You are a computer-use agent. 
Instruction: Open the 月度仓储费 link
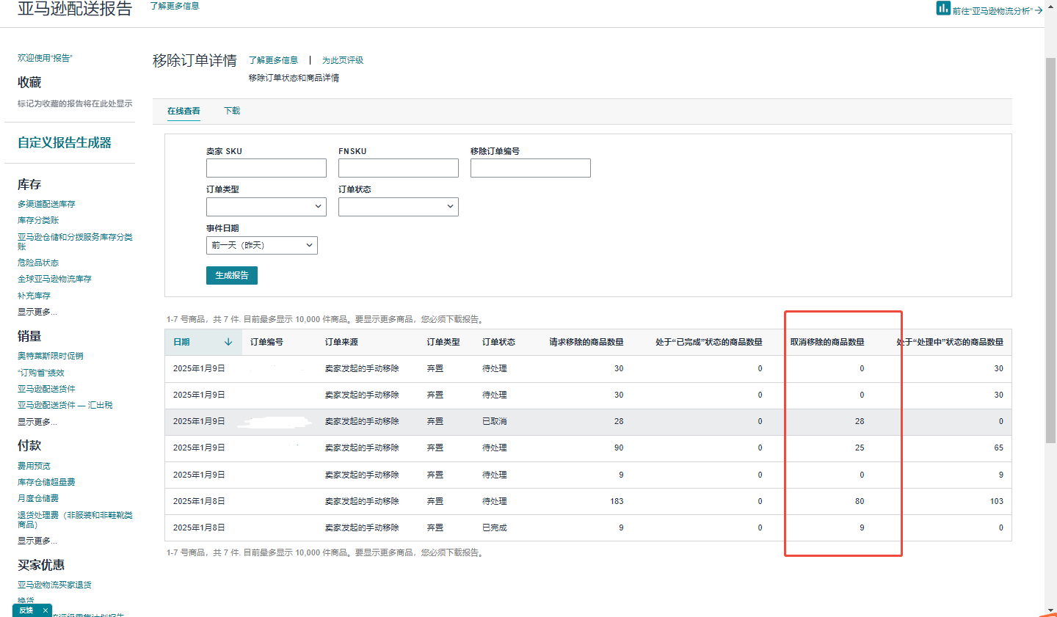[x=38, y=498]
